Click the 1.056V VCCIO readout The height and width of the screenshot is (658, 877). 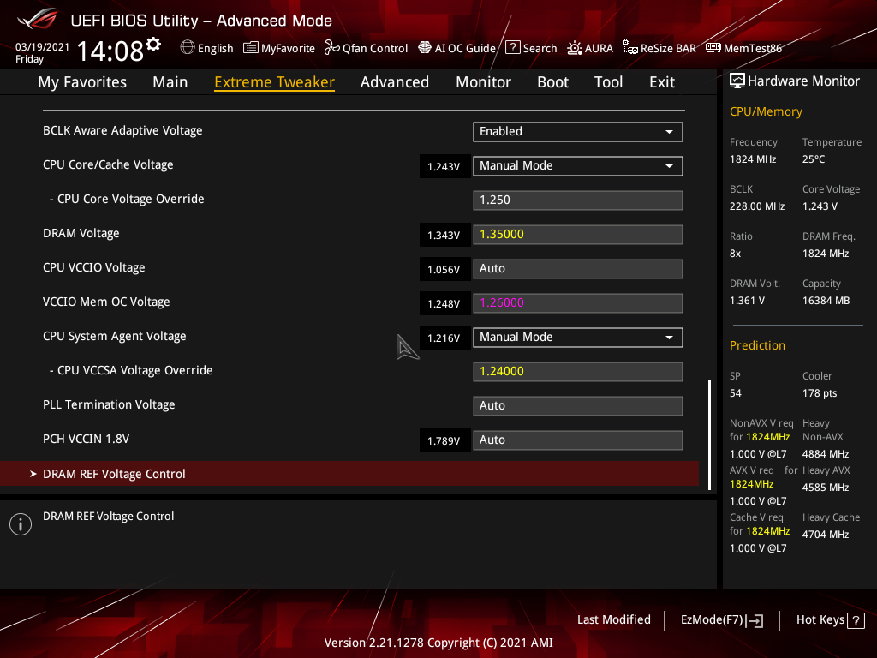[444, 270]
